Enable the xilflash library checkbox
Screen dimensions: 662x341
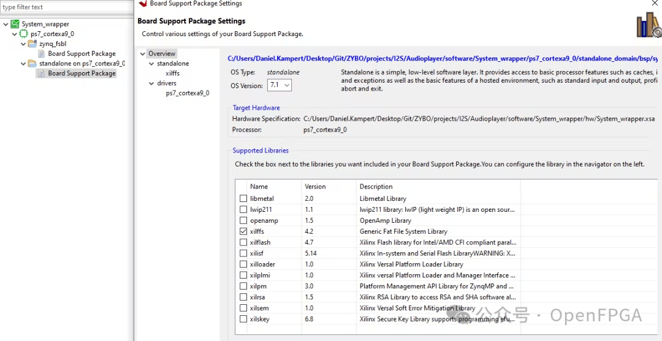click(x=243, y=242)
